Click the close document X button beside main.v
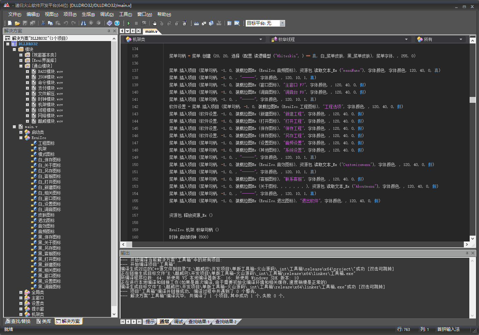The width and height of the screenshot is (479, 335). pos(138,31)
